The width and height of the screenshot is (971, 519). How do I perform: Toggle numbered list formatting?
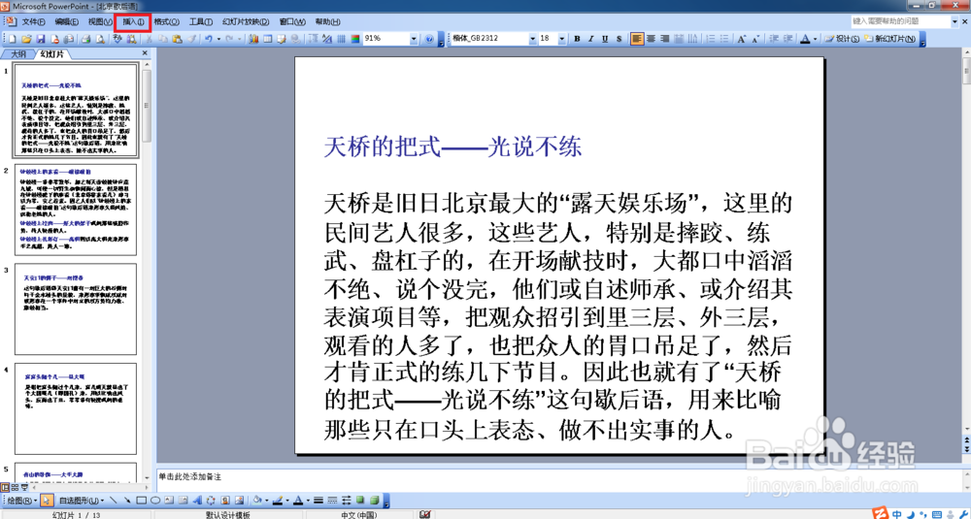pyautogui.click(x=710, y=39)
